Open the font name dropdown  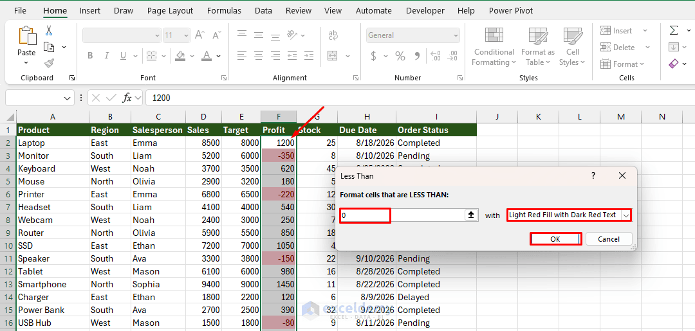(158, 35)
